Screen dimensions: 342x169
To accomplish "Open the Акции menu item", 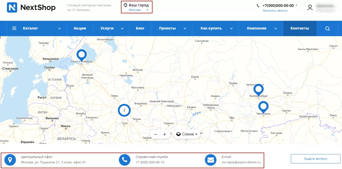I will point(80,28).
